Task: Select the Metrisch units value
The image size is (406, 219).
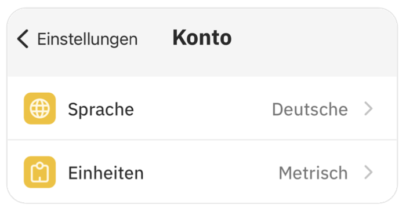Action: (313, 173)
